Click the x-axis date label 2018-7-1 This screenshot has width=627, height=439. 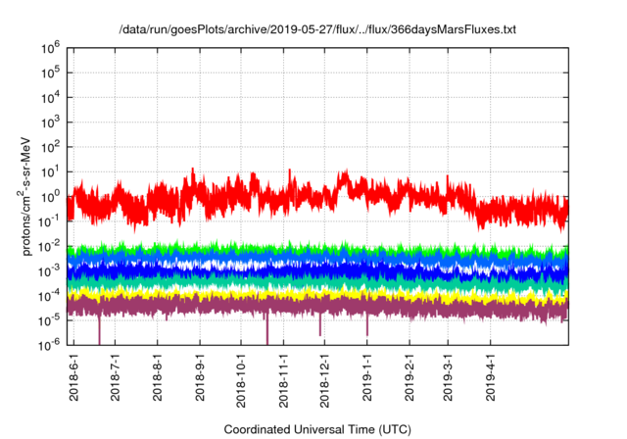[x=116, y=377]
